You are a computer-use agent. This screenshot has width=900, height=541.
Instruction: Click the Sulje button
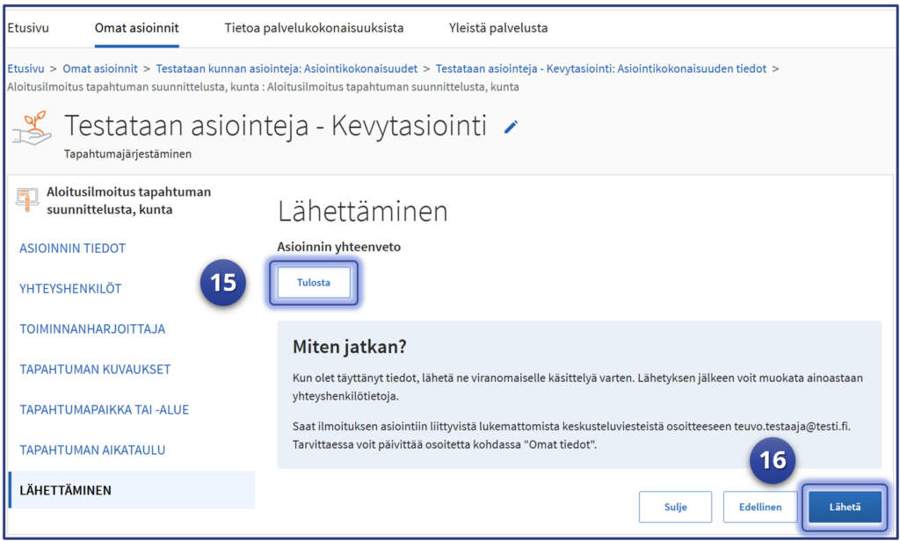coord(675,507)
